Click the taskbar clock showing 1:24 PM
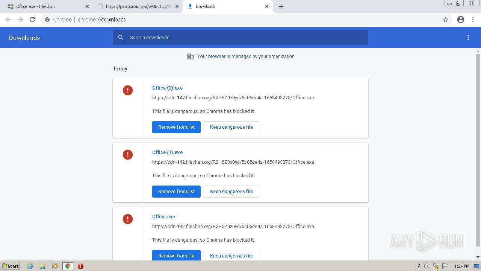Screen dimensions: 481x271 pos(461,266)
